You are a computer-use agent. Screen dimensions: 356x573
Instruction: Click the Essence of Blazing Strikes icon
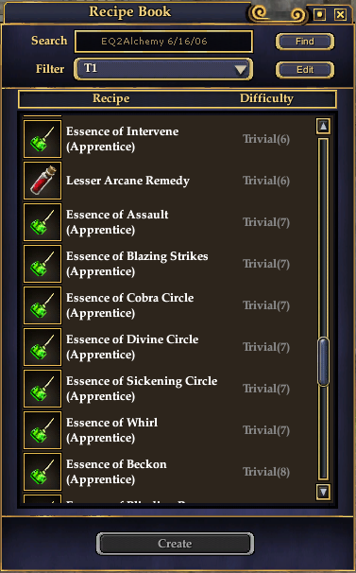pyautogui.click(x=42, y=264)
